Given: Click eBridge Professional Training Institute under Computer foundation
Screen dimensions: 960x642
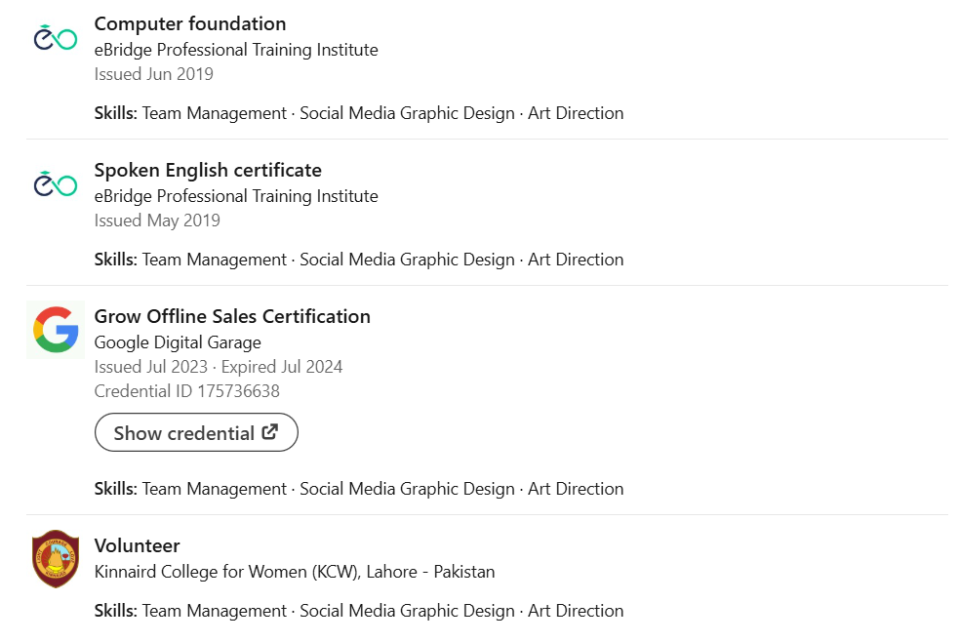Looking at the screenshot, I should [236, 49].
